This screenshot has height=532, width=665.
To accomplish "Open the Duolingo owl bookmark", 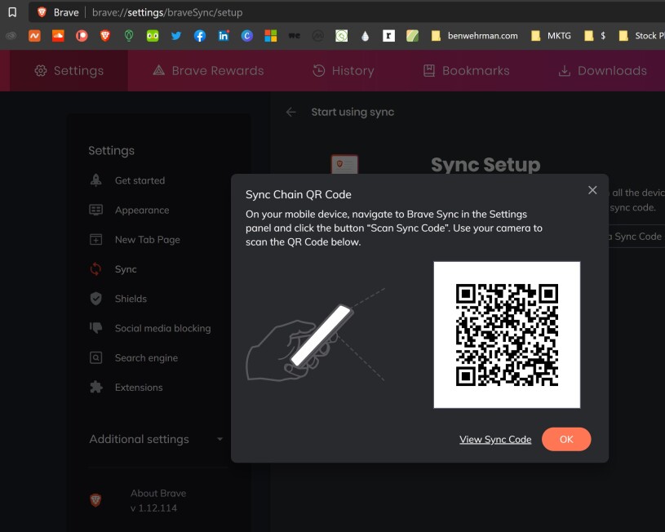I will [153, 36].
